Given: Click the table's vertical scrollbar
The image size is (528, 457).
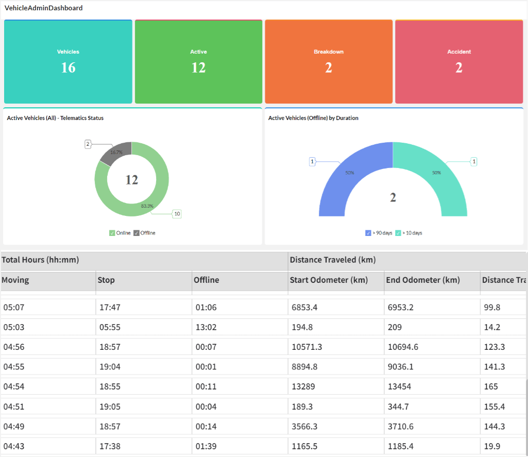Looking at the screenshot, I should point(526,418).
